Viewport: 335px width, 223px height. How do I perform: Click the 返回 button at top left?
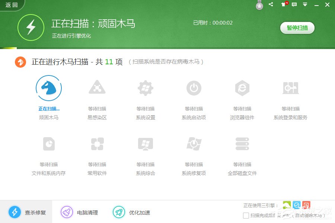tap(10, 4)
